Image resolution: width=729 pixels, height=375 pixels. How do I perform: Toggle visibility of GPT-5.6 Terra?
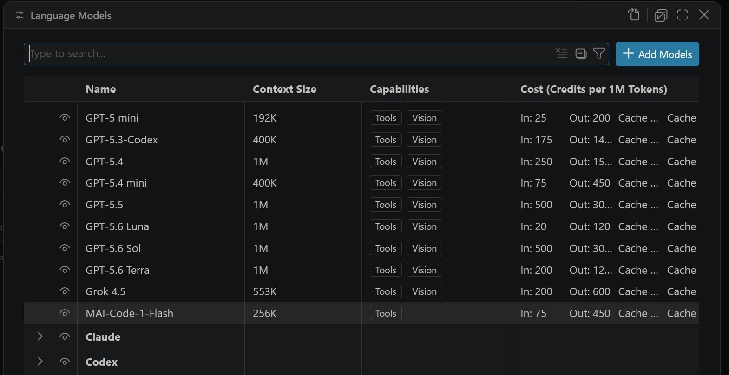65,270
